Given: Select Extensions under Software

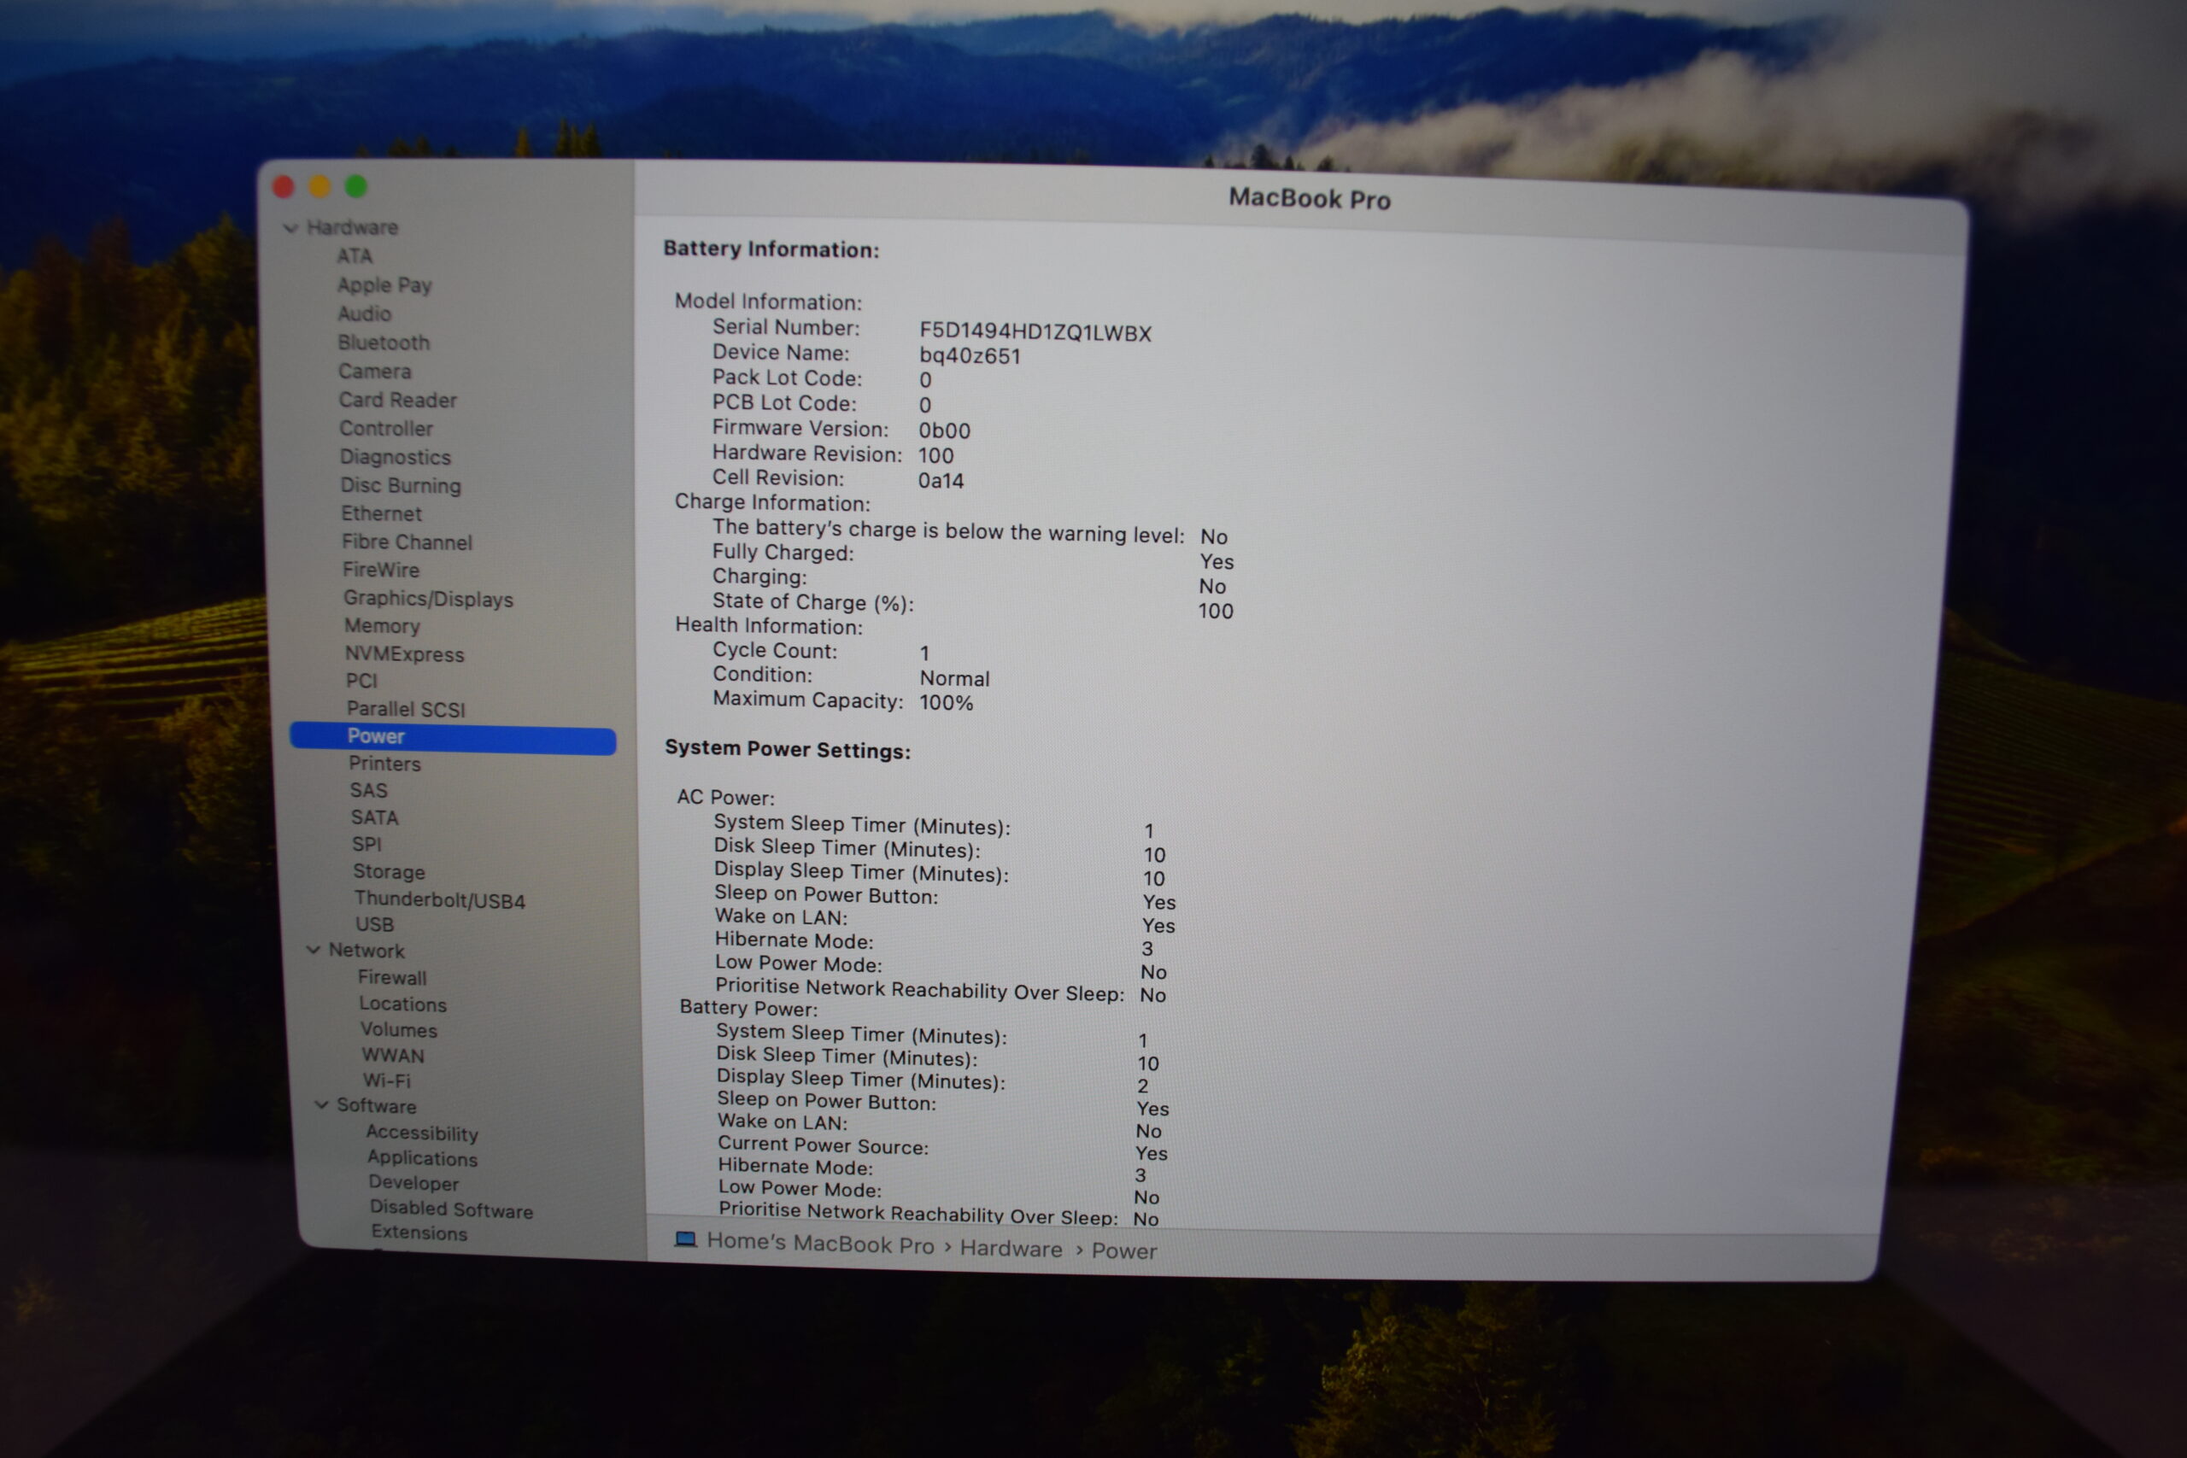Looking at the screenshot, I should click(419, 1232).
